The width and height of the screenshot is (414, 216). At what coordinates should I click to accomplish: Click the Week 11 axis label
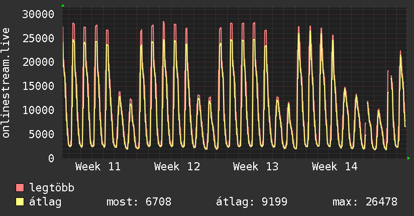click(98, 166)
